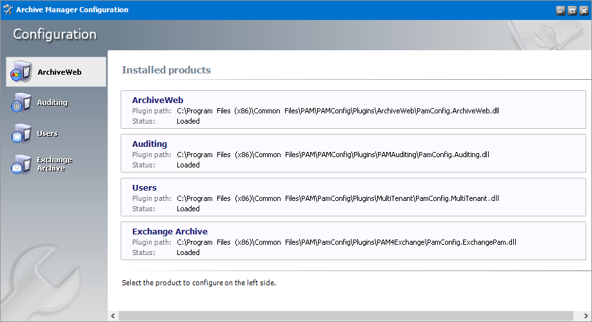Viewport: 592px width, 322px height.
Task: Maximize the Archive Manager Configuration window
Action: pyautogui.click(x=571, y=10)
